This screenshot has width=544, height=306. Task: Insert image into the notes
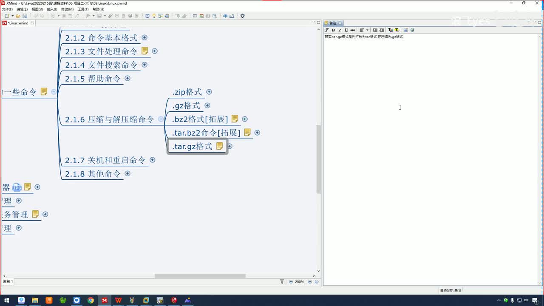tap(406, 30)
